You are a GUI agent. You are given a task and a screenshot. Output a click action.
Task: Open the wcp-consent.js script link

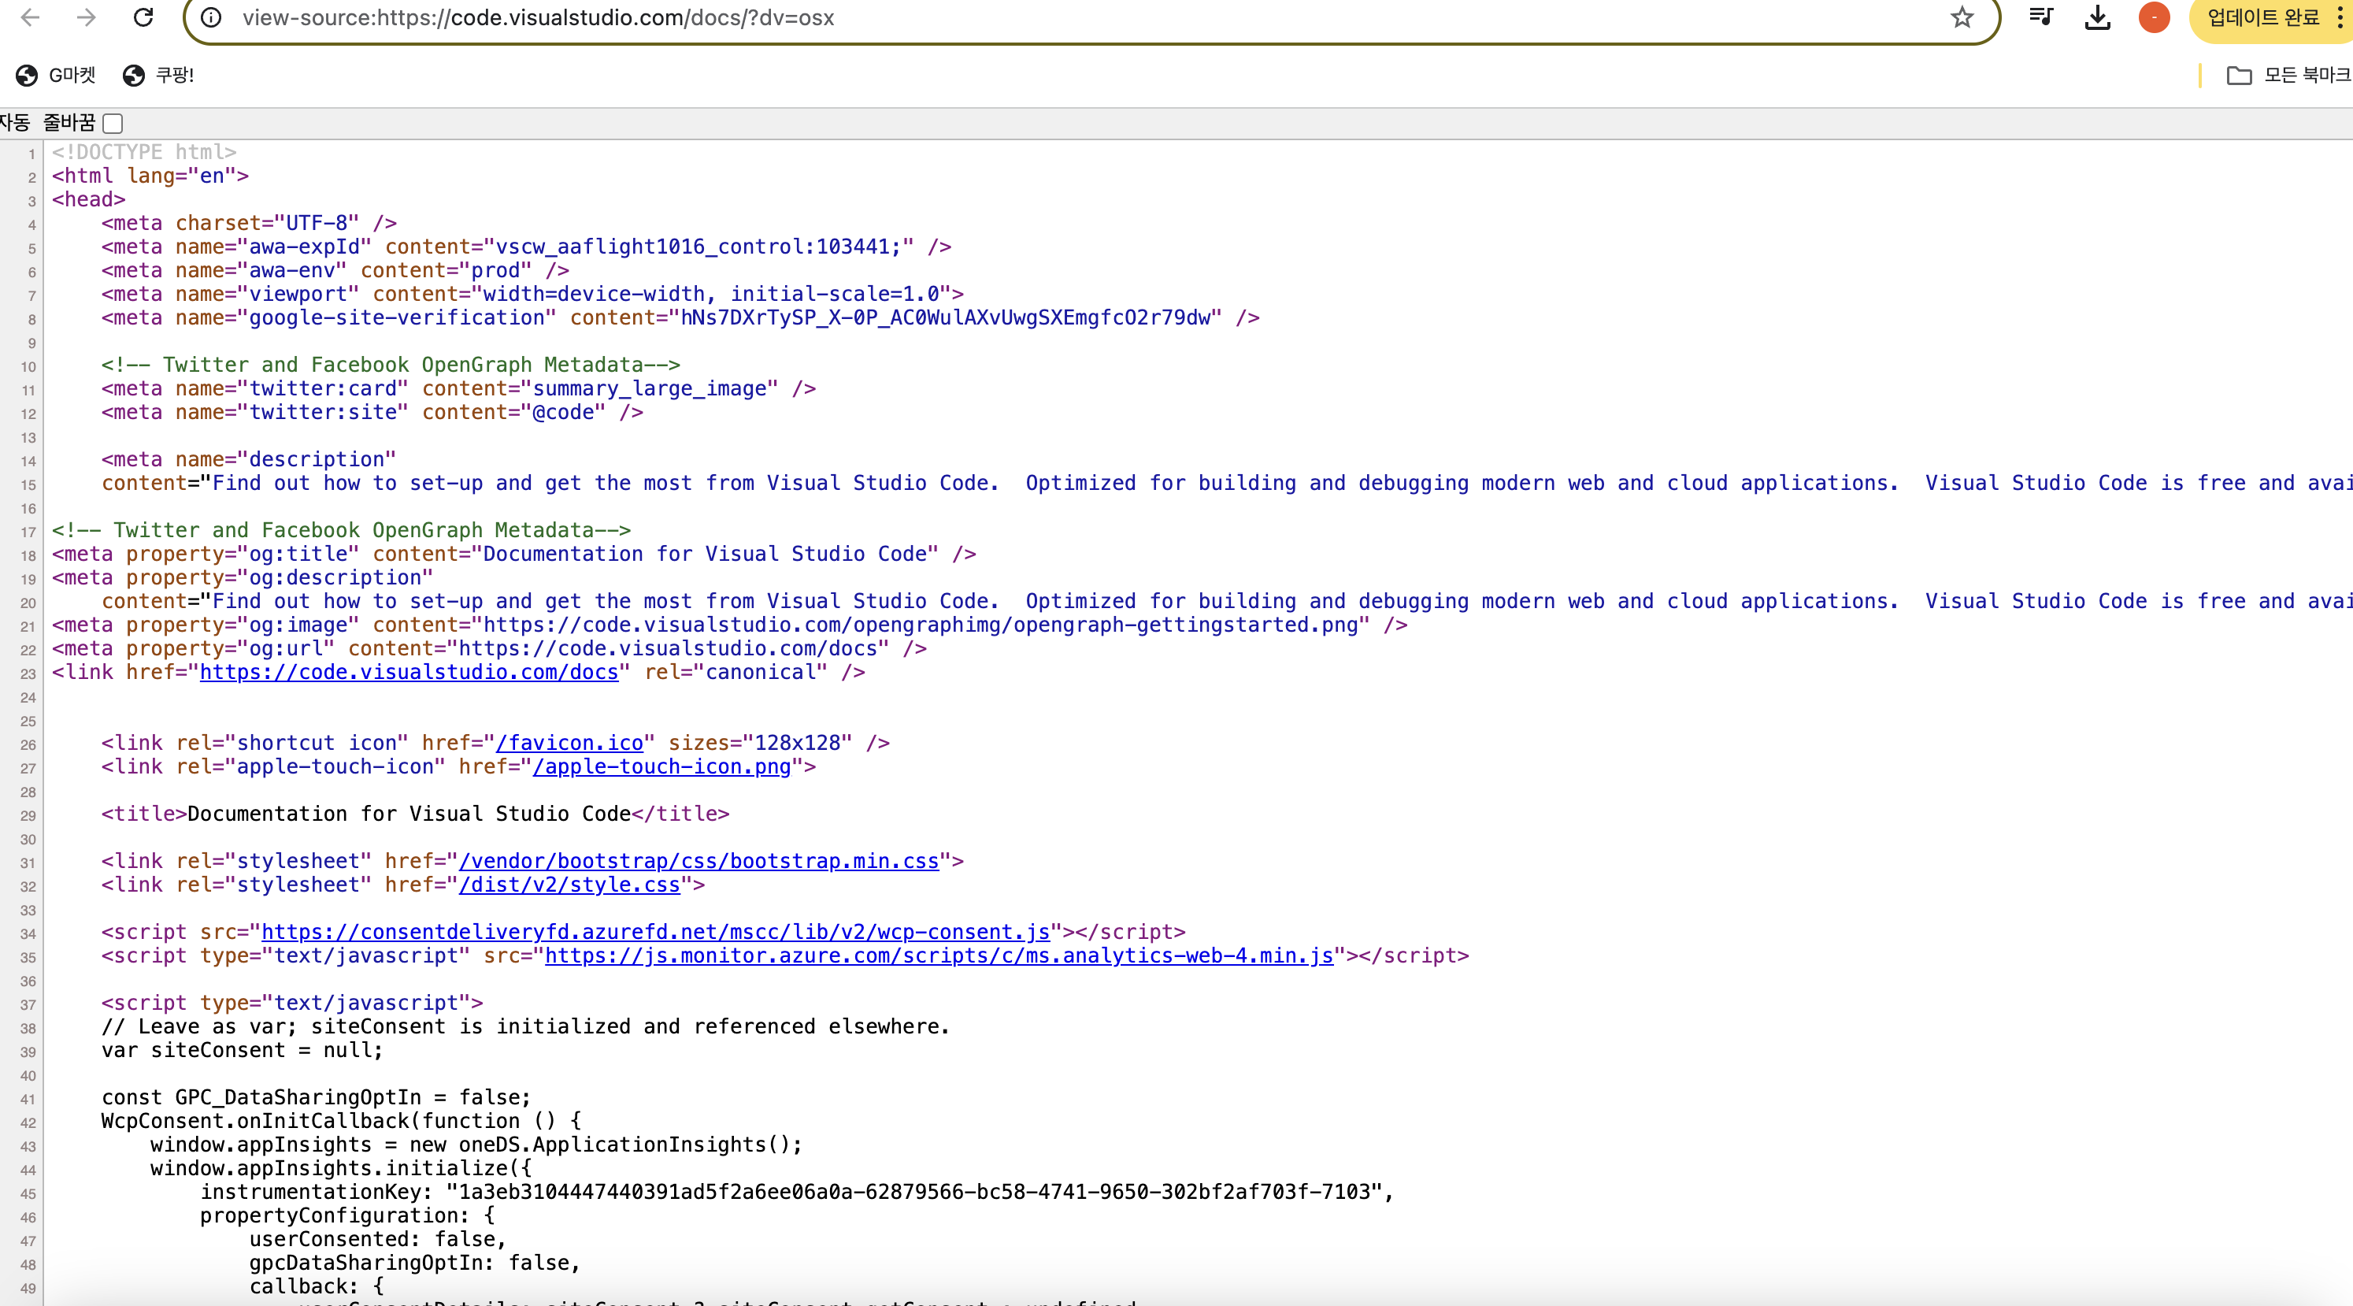click(656, 932)
